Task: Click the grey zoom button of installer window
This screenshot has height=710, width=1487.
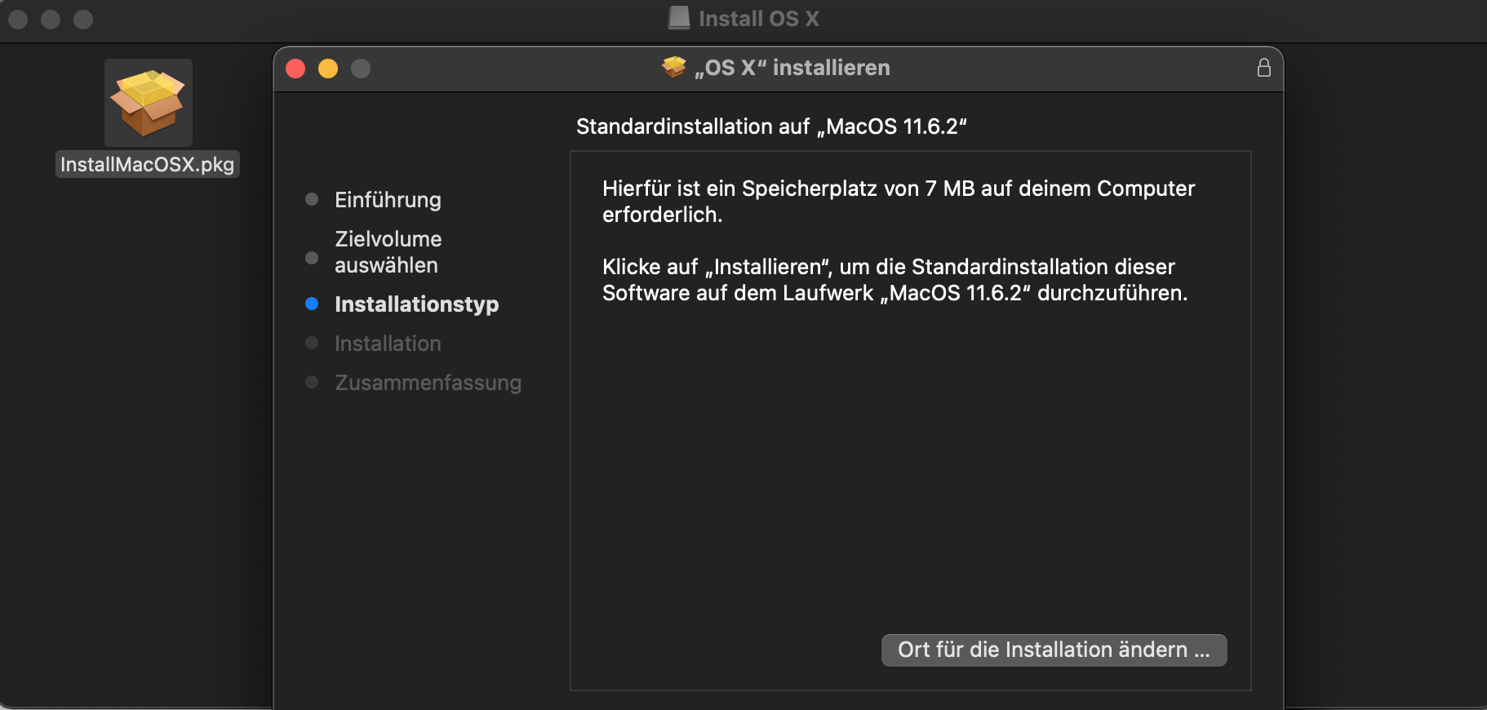Action: 361,69
